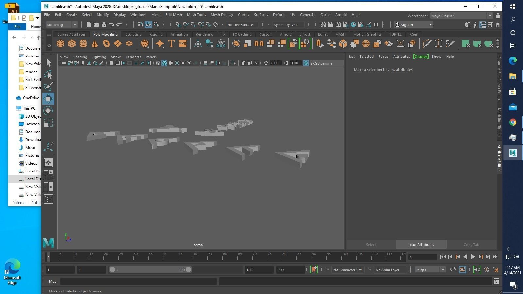Viewport: 523px width, 294px height.
Task: Click the Outliner layout icon in toolbox
Action: [x=48, y=199]
